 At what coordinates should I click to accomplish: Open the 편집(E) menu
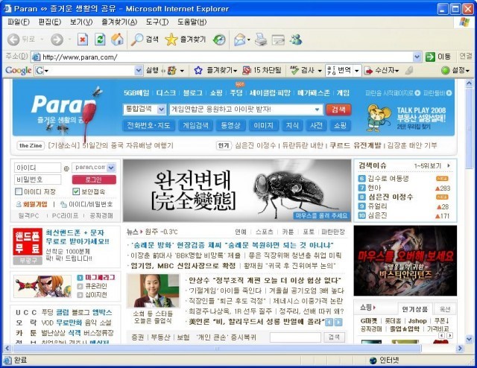[50, 22]
